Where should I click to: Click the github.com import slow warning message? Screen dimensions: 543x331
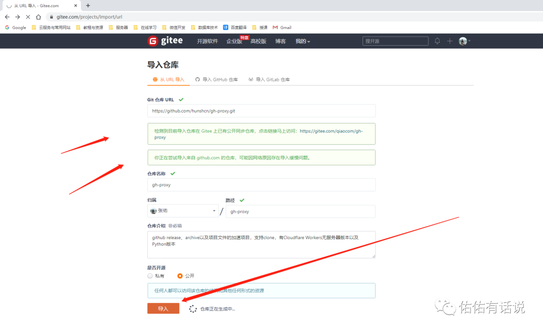(x=261, y=157)
